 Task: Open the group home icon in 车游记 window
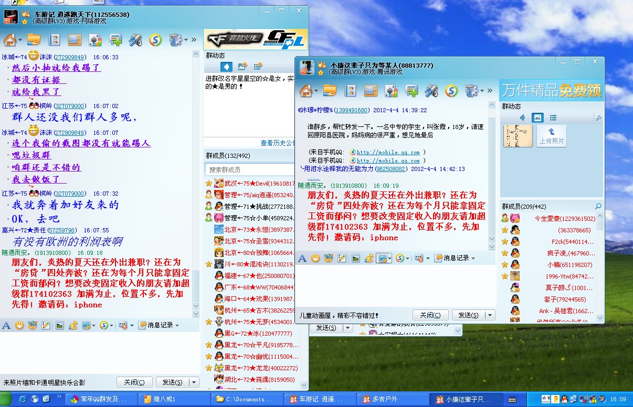pos(9,39)
